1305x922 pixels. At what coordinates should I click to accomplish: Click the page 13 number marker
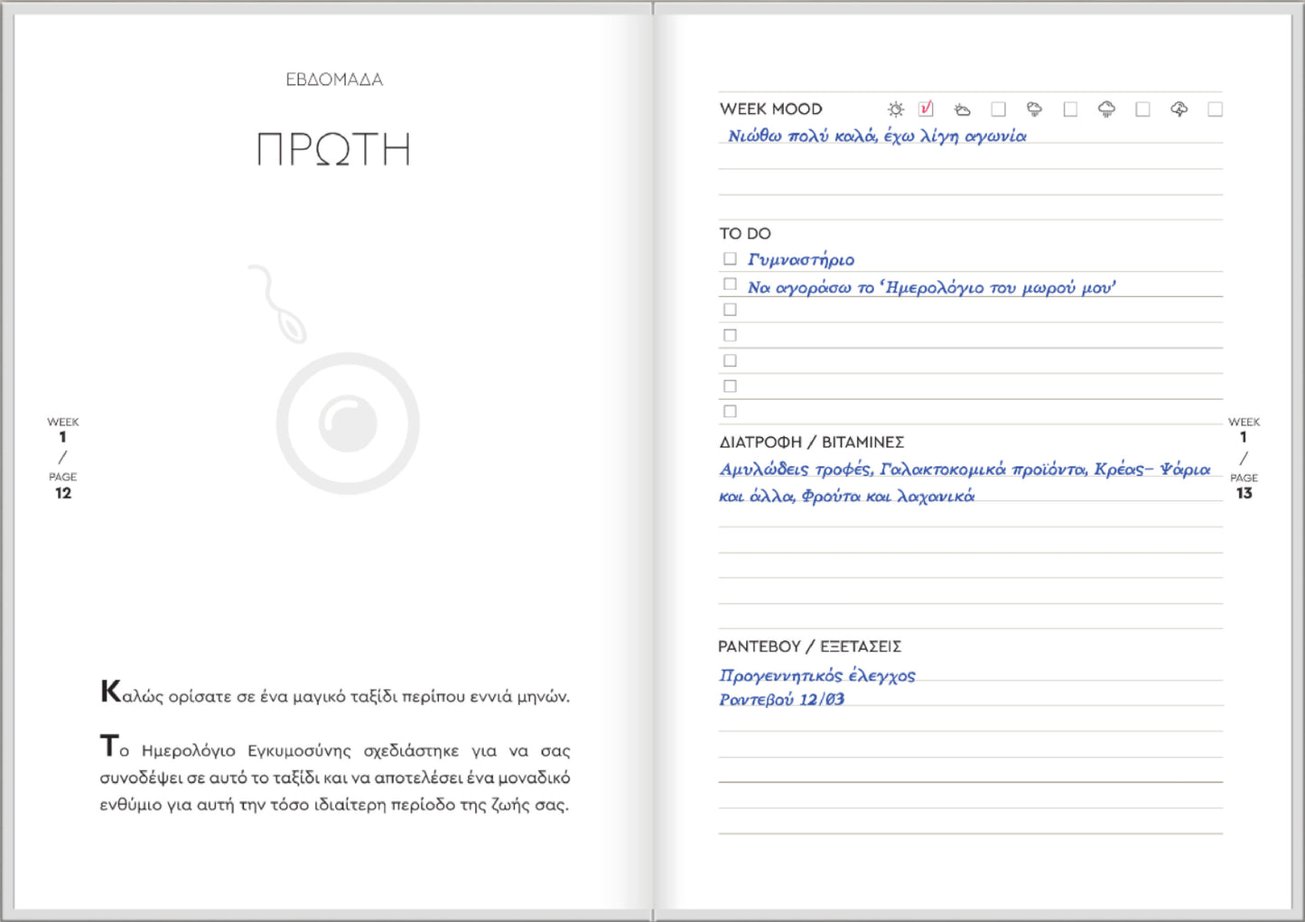point(1244,493)
